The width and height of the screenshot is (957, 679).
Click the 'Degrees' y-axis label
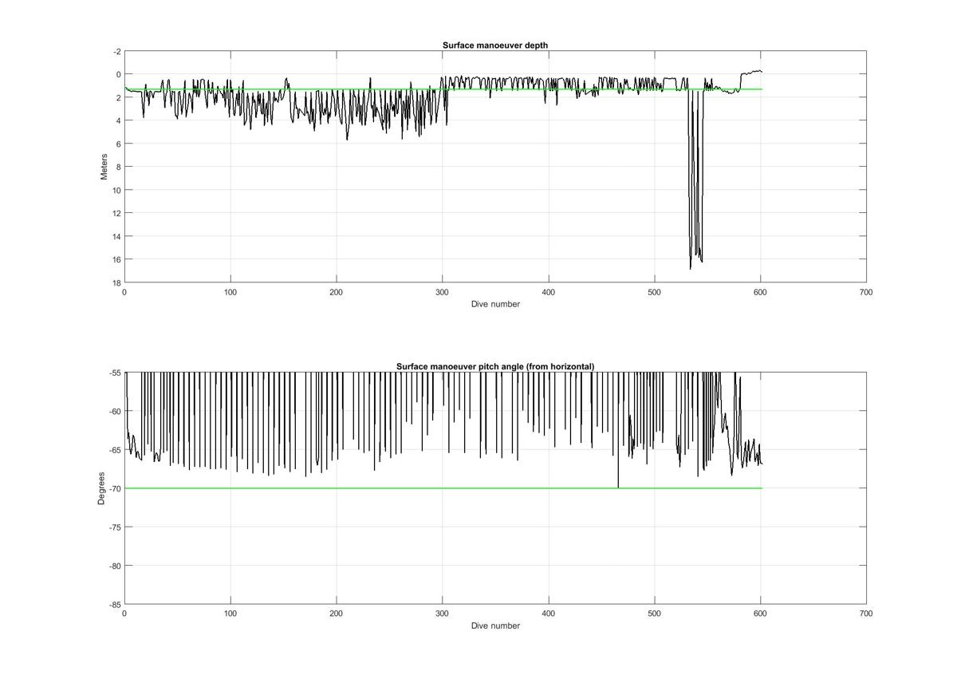point(101,488)
